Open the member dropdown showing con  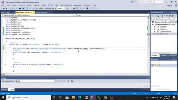tap(112, 15)
